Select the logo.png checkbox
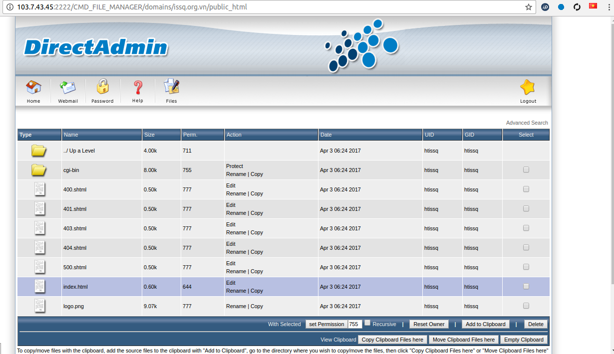This screenshot has height=354, width=614. 526,306
